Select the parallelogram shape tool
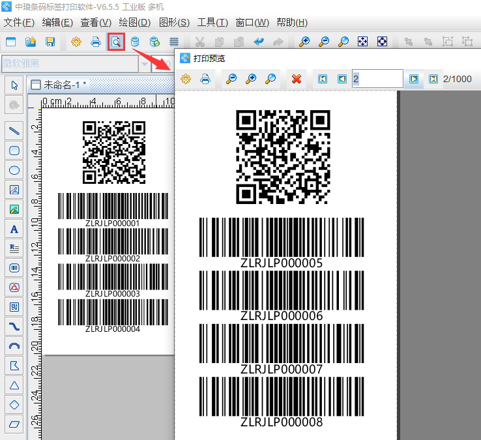Screen dimensions: 481x440 (x=14, y=424)
